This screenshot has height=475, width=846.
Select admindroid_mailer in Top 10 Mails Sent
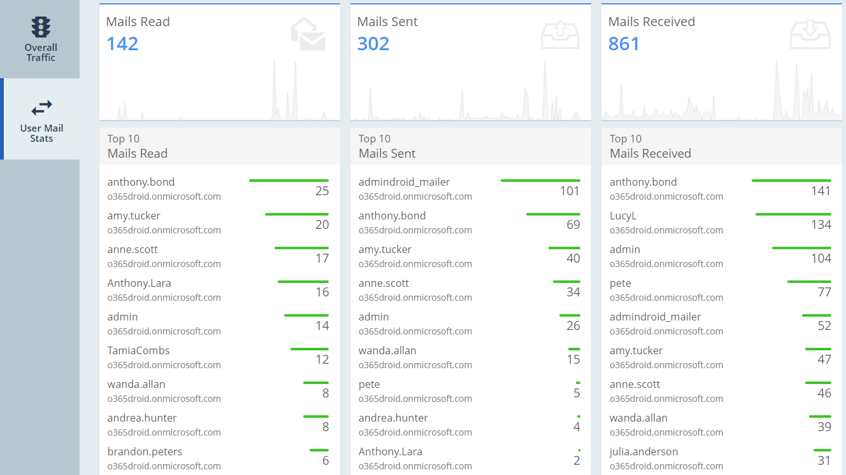coord(404,182)
